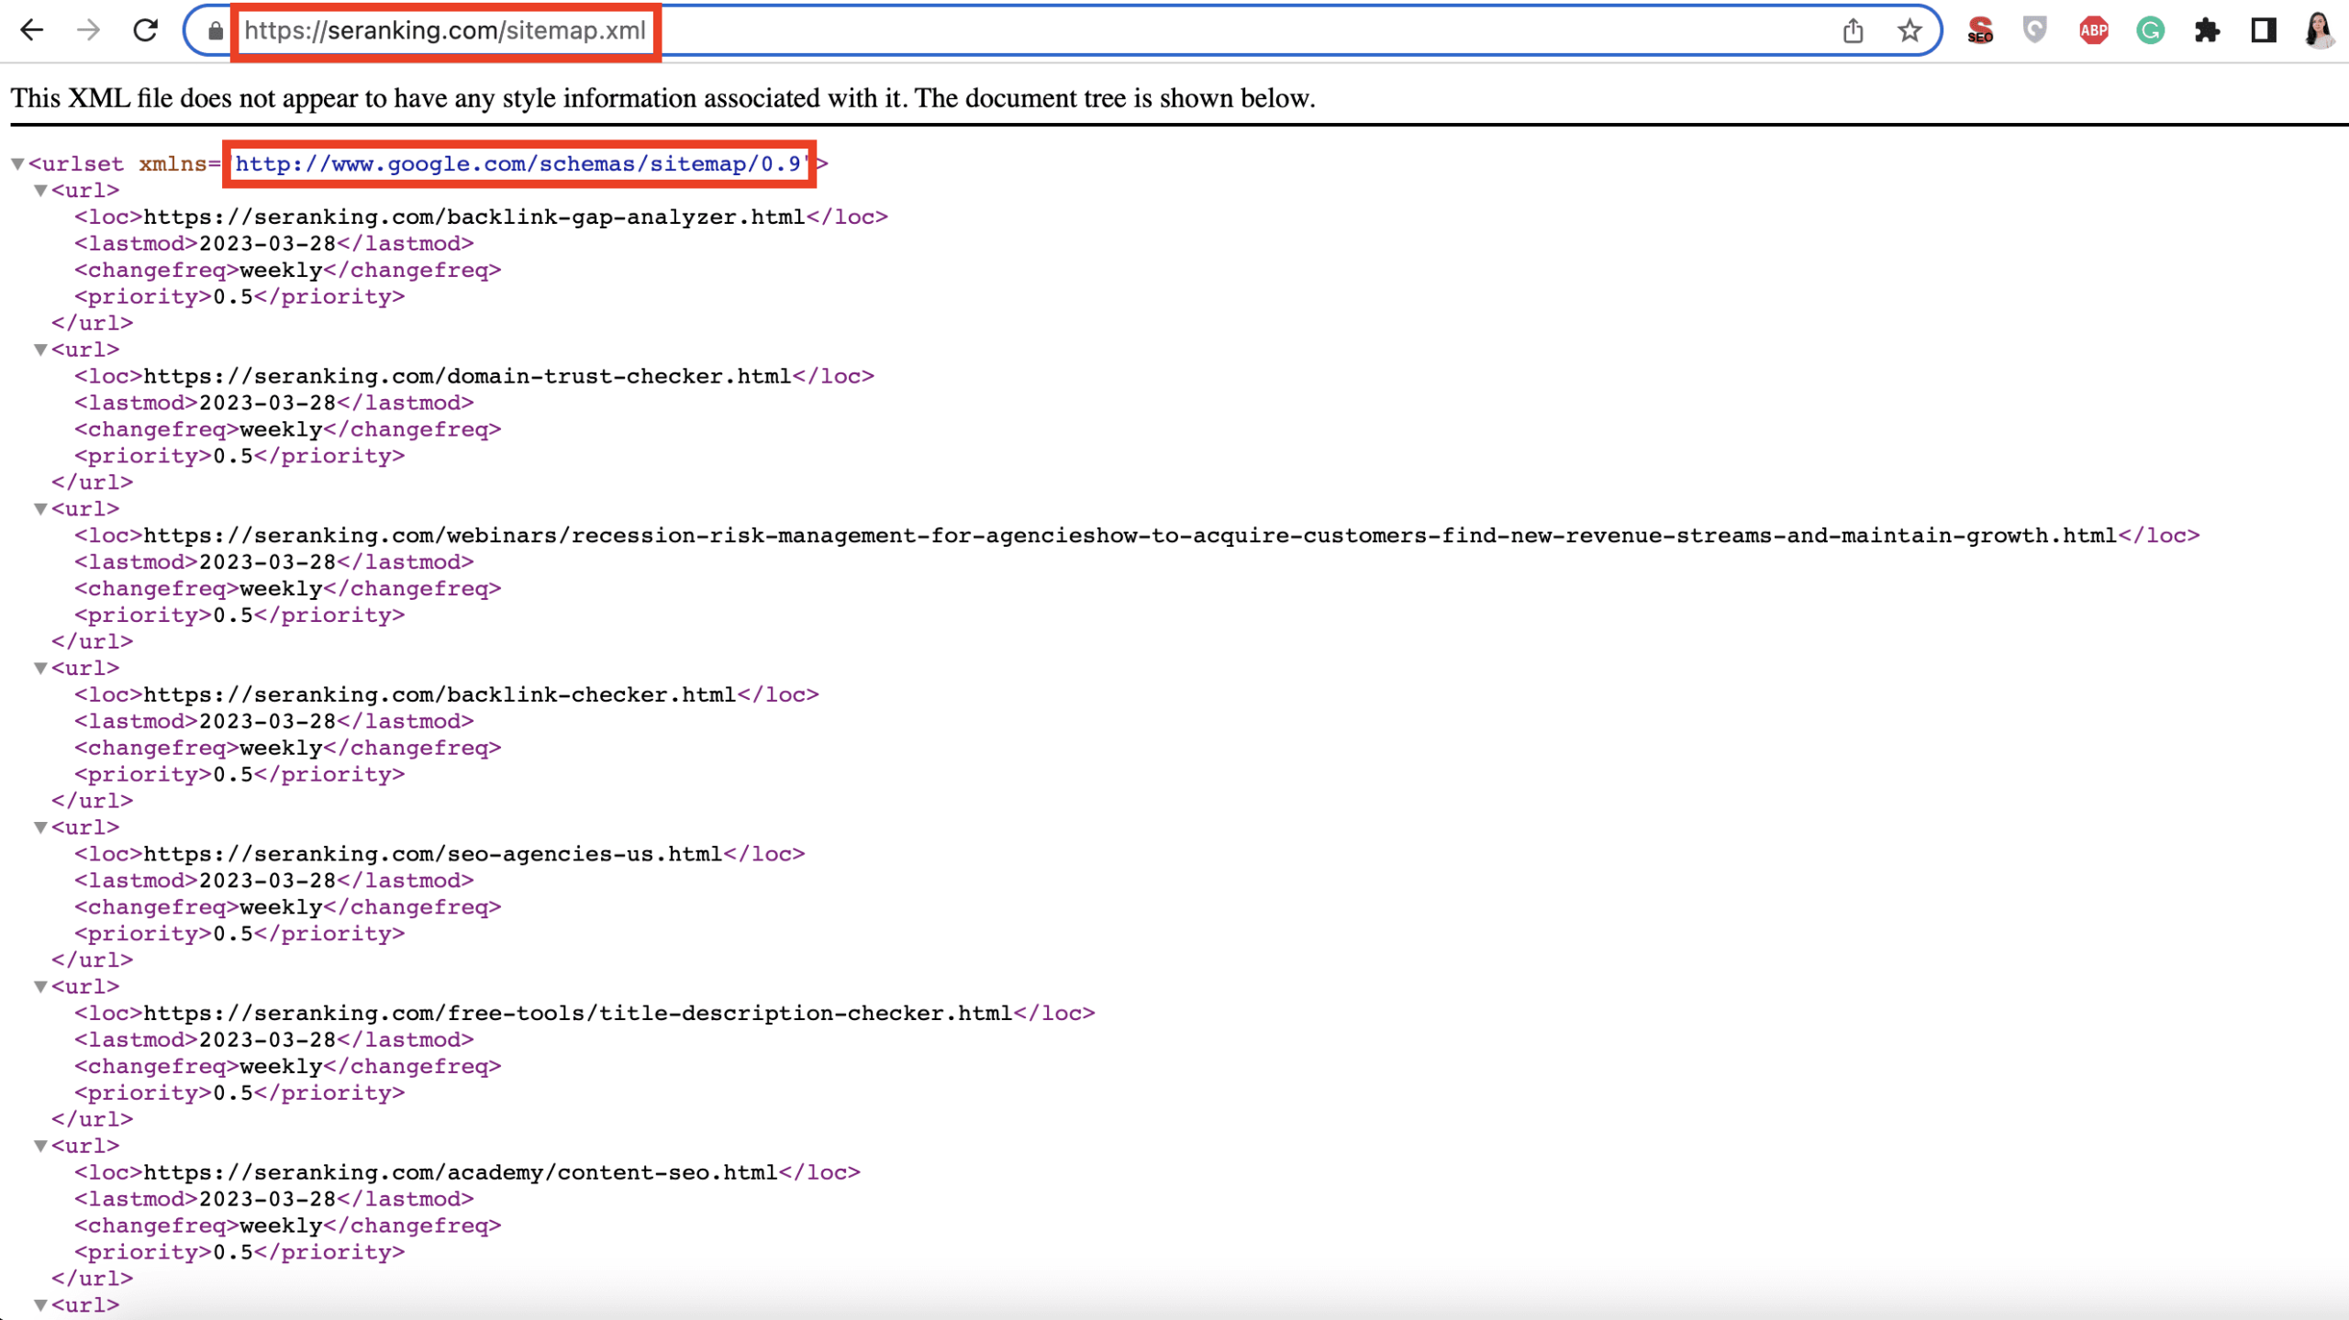Screen dimensions: 2349x1320
Task: Open the Extensions puzzle menu
Action: (2207, 31)
